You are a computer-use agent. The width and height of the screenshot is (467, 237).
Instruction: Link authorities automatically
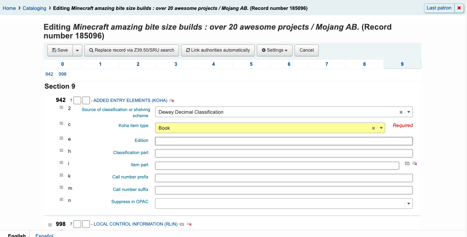[x=218, y=50]
